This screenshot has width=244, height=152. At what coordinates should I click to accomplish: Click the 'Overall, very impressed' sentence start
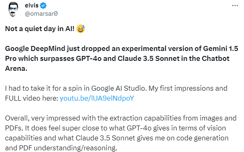(x=43, y=118)
